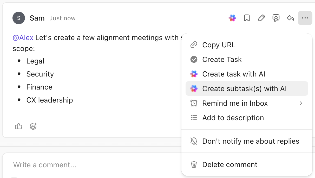Viewport: 315px width, 178px height.
Task: Click the AI icon beside Create task with AI
Action: (194, 74)
